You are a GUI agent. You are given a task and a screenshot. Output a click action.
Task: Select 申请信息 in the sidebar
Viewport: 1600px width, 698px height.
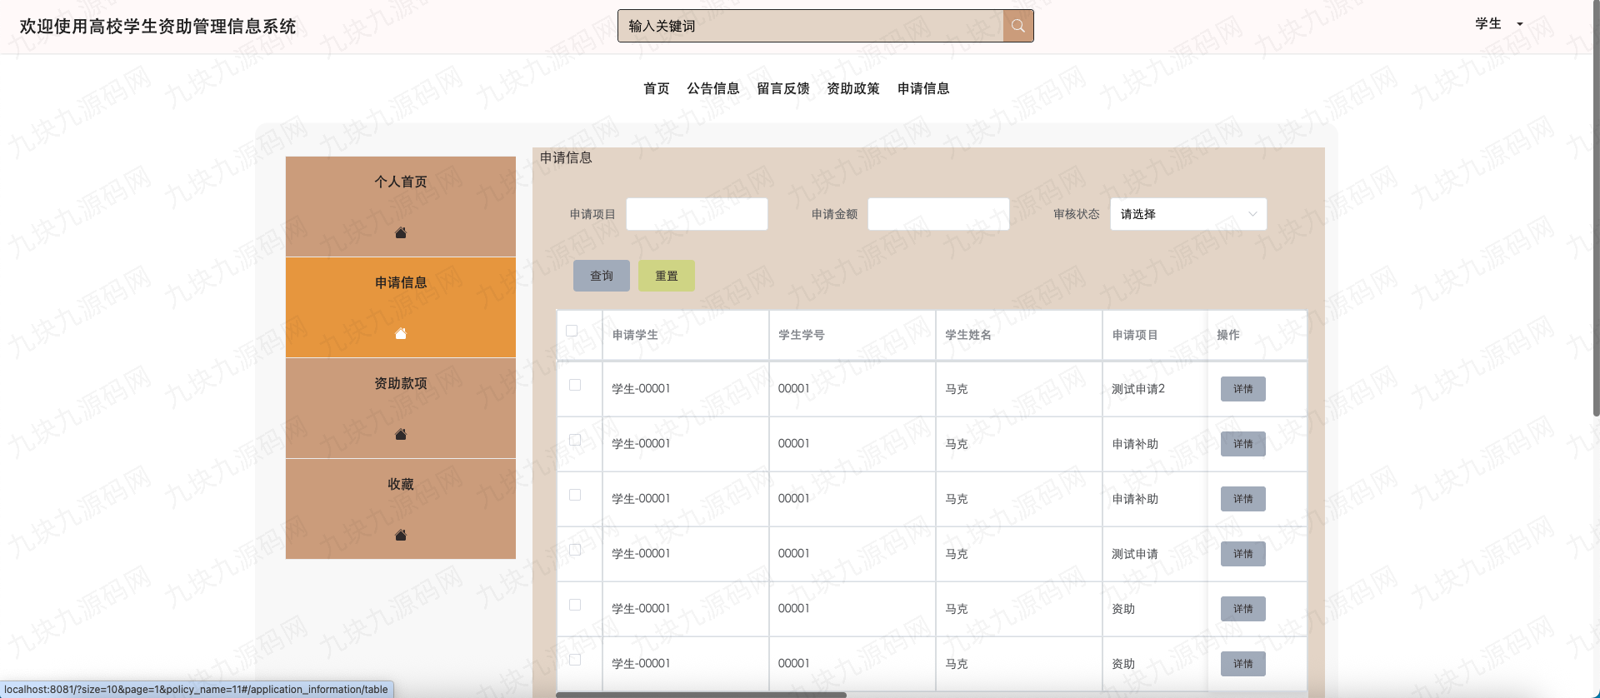coord(401,307)
